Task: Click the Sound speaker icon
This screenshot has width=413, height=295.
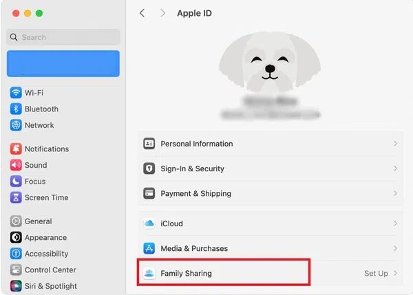Action: 16,165
